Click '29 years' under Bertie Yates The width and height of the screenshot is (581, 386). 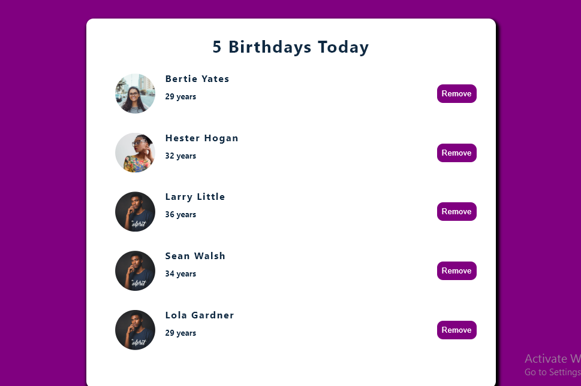click(180, 96)
